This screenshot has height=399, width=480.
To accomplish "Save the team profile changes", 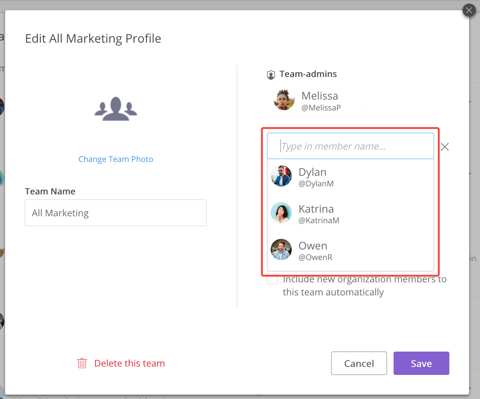I will [421, 363].
